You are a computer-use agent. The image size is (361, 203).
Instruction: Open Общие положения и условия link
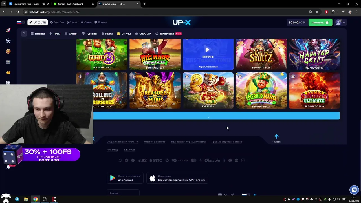[x=122, y=142]
